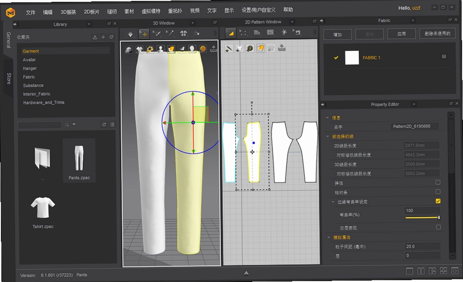Toggle the FABRIC 1 checkmark

(x=336, y=58)
